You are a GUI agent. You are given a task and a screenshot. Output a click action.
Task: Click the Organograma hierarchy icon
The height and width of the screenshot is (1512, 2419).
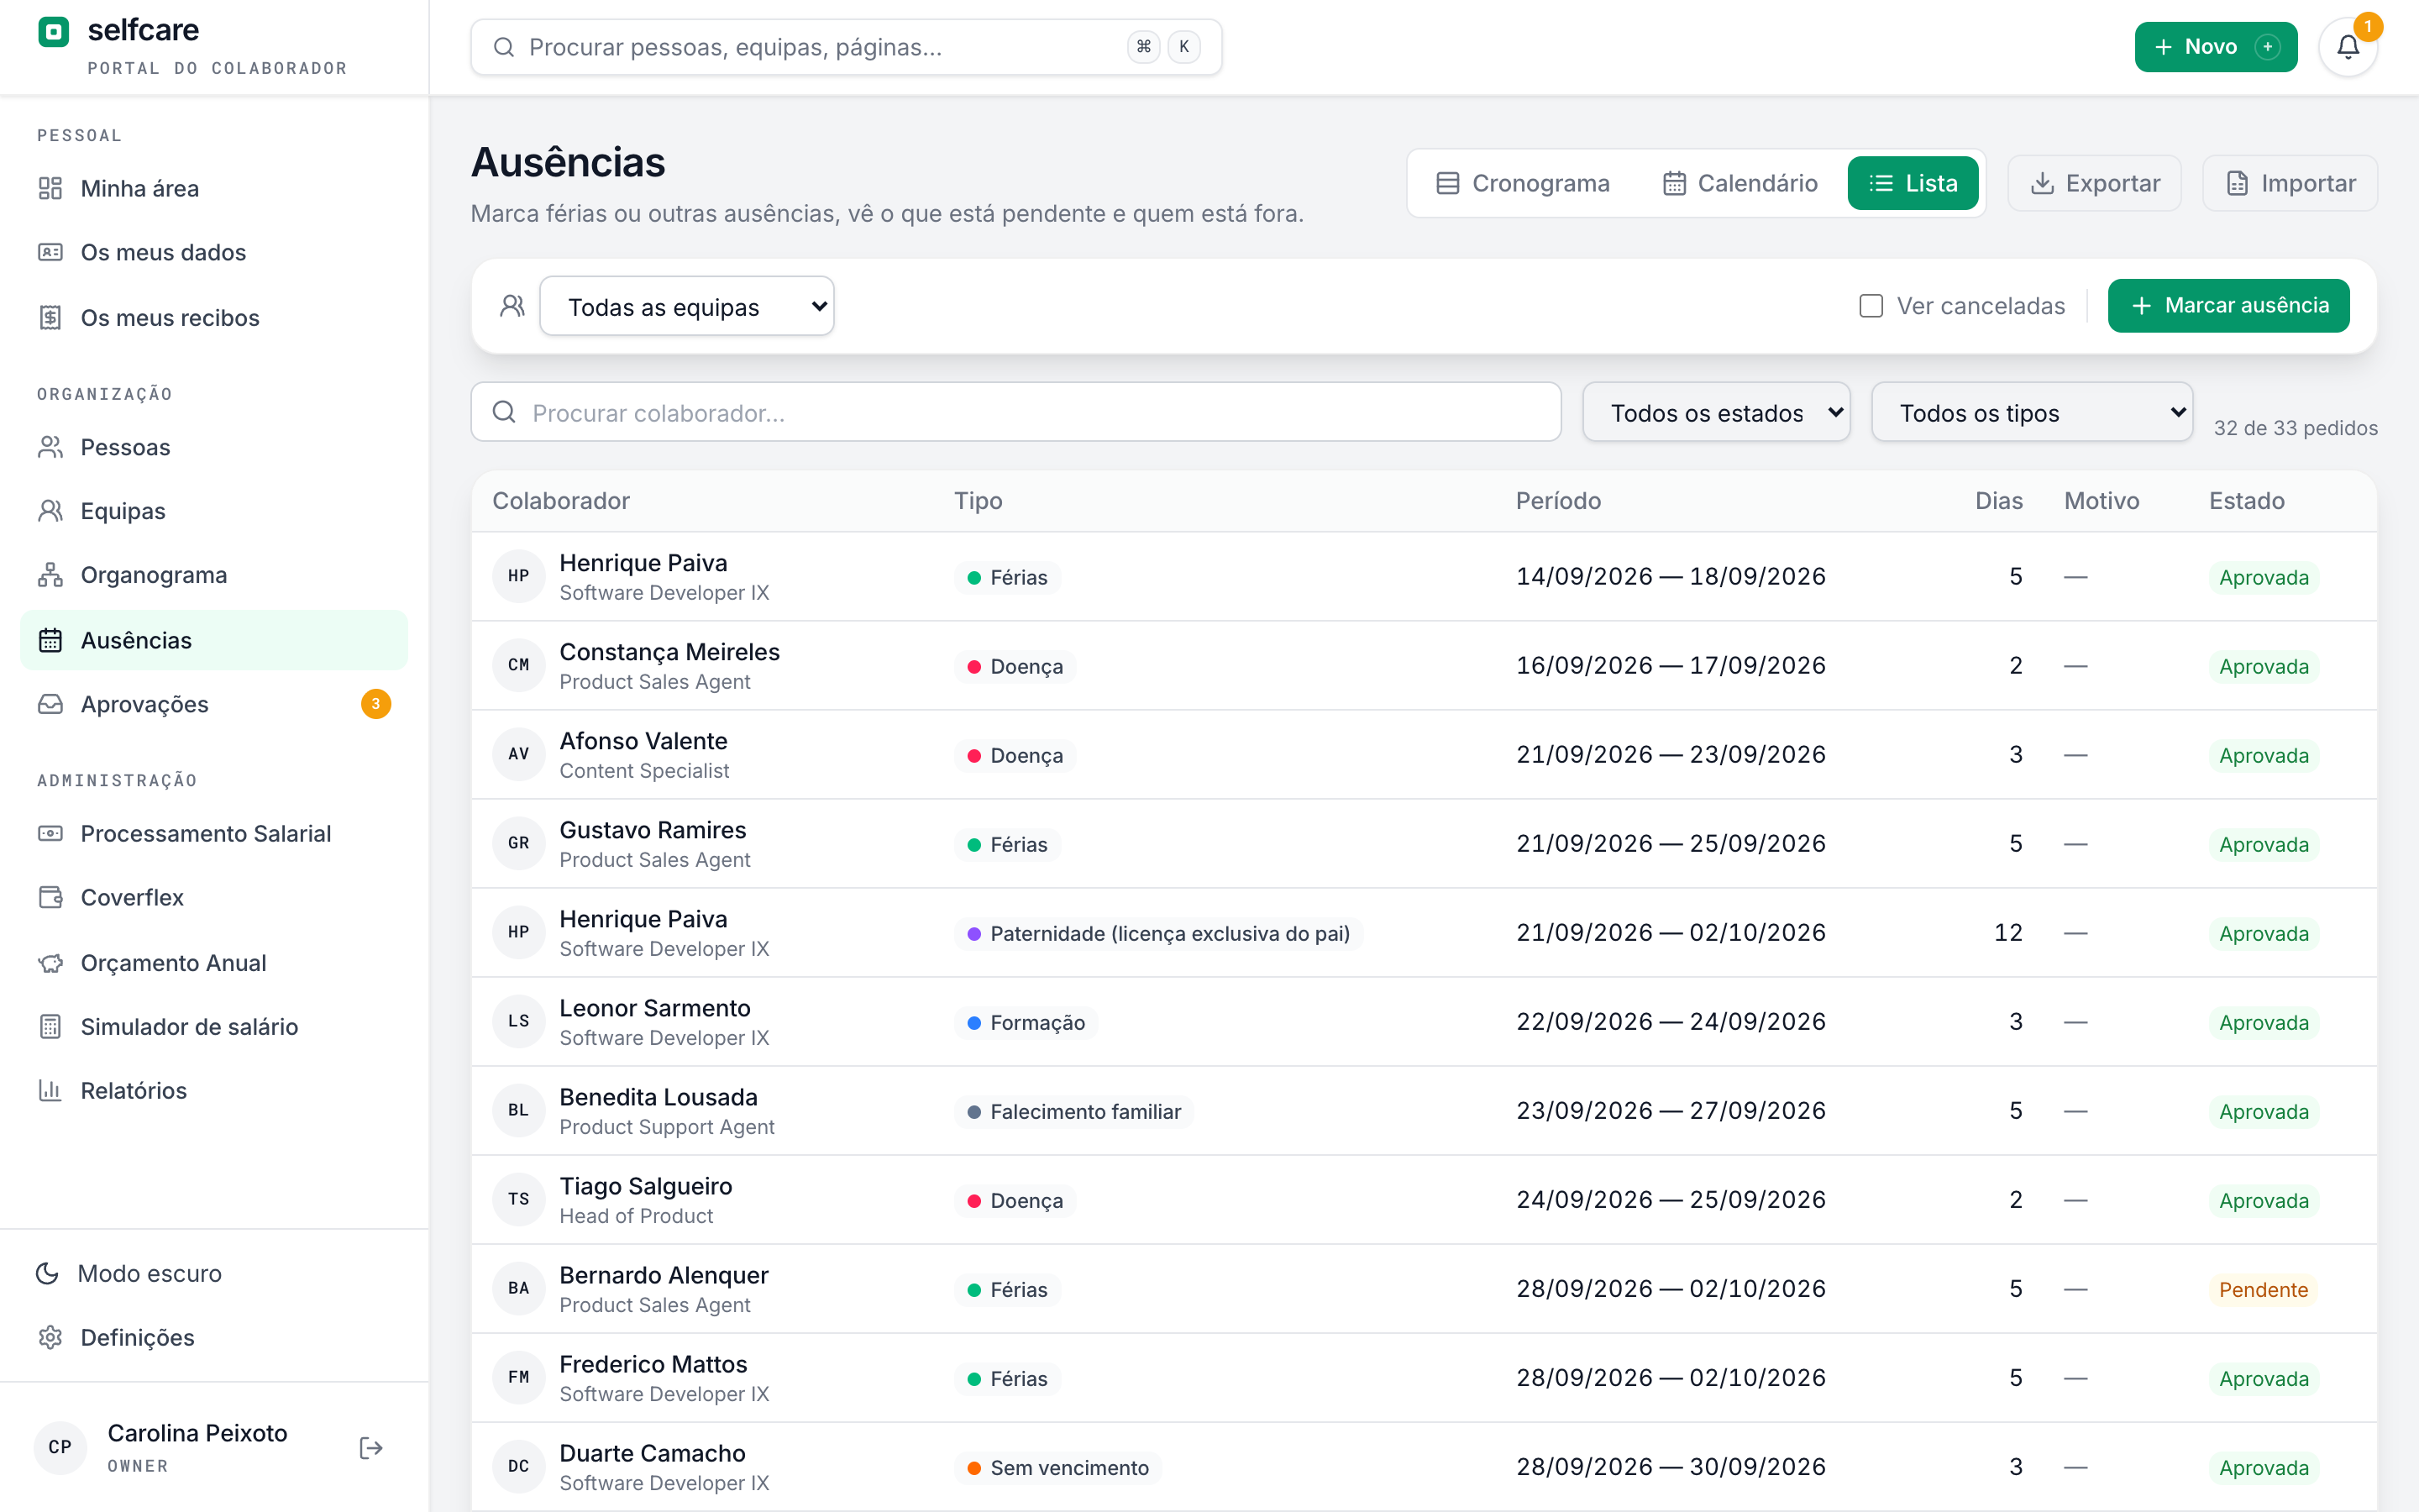point(50,575)
